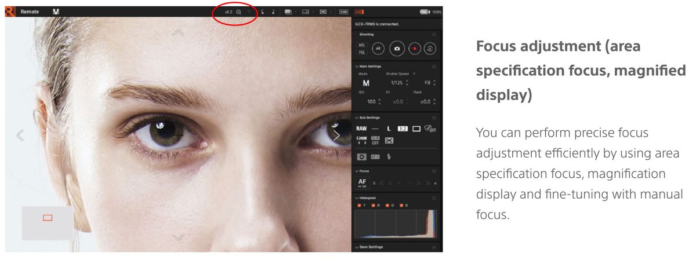Click the round AF button in Shooting panel
This screenshot has height=260, width=696.
pyautogui.click(x=378, y=49)
